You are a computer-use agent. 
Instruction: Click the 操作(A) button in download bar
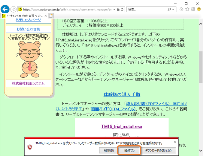click(x=129, y=150)
